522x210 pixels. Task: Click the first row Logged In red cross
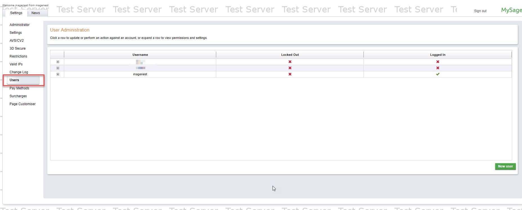[x=438, y=62]
